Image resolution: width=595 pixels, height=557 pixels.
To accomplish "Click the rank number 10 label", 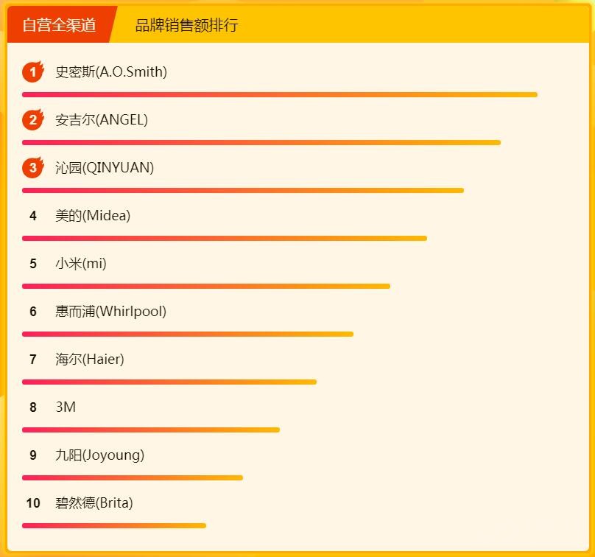I will [33, 503].
